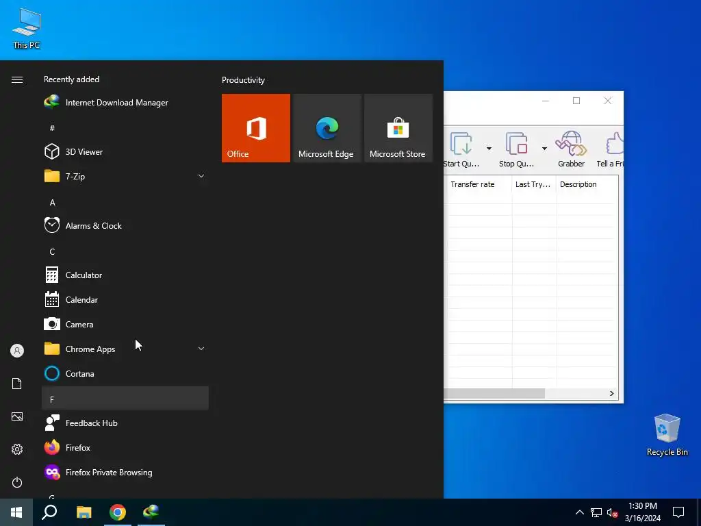Click the A letter section header
The width and height of the screenshot is (701, 526).
point(125,203)
